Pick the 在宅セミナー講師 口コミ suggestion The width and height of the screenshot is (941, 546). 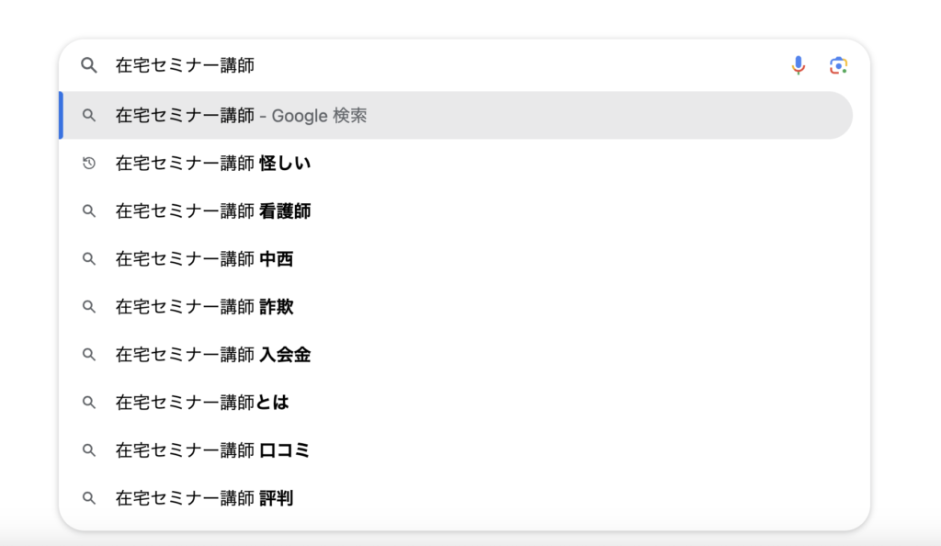click(456, 450)
